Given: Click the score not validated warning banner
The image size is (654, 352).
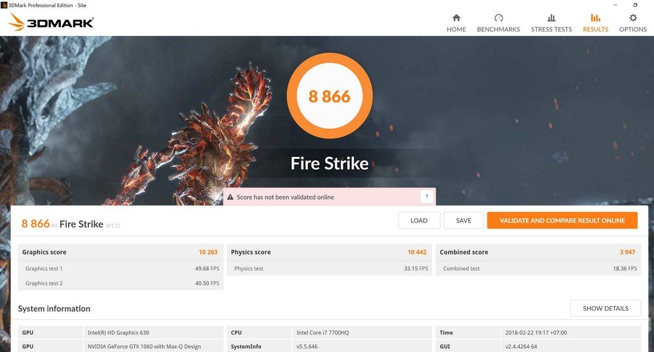Looking at the screenshot, I should point(320,197).
